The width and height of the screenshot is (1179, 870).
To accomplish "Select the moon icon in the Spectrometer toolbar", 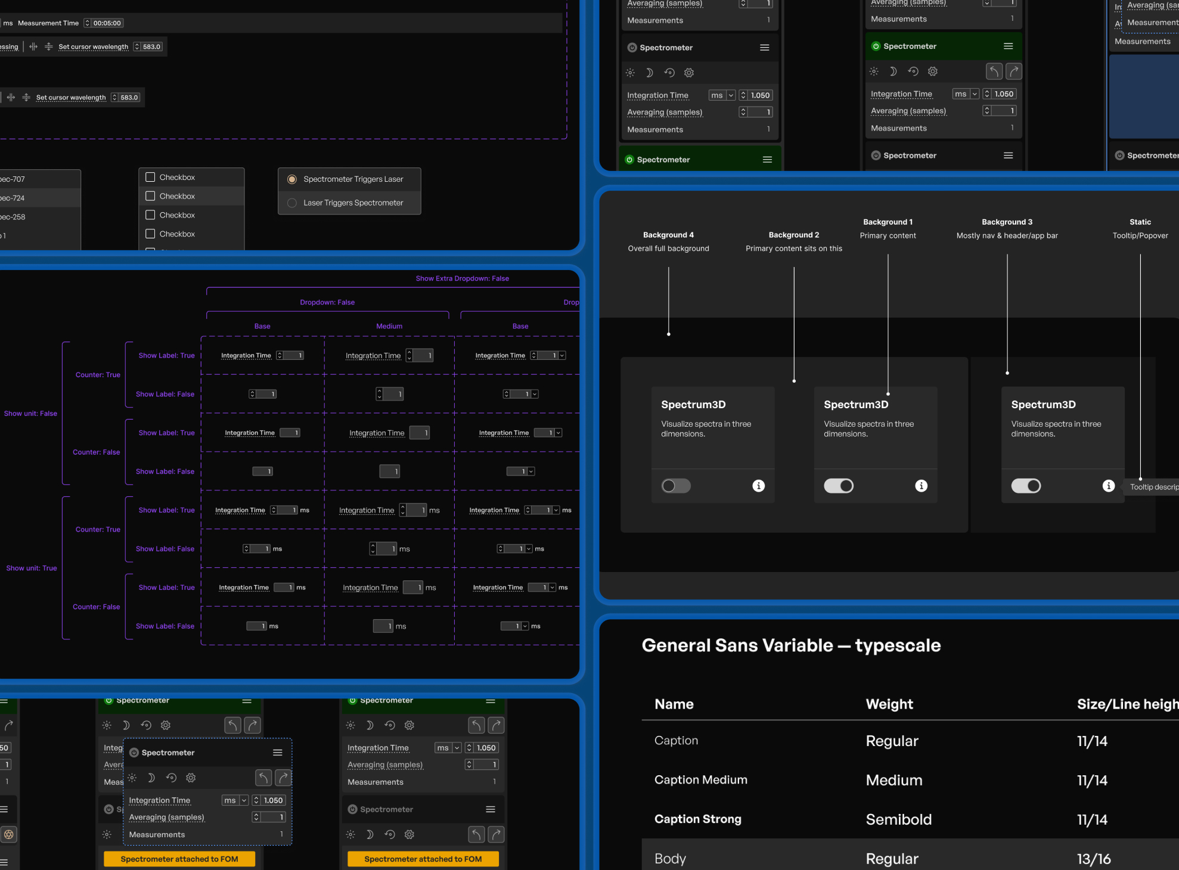I will tap(893, 71).
